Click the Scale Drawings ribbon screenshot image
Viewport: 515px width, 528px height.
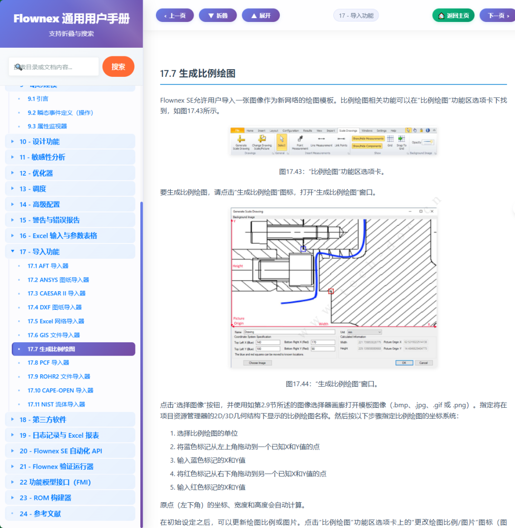pyautogui.click(x=333, y=141)
